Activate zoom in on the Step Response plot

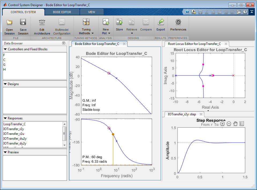point(222,124)
